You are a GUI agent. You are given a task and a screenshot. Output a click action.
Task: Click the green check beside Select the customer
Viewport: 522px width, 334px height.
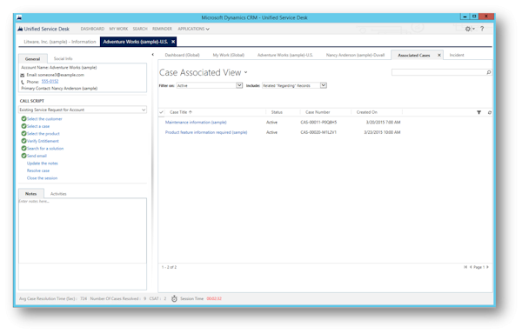click(23, 119)
